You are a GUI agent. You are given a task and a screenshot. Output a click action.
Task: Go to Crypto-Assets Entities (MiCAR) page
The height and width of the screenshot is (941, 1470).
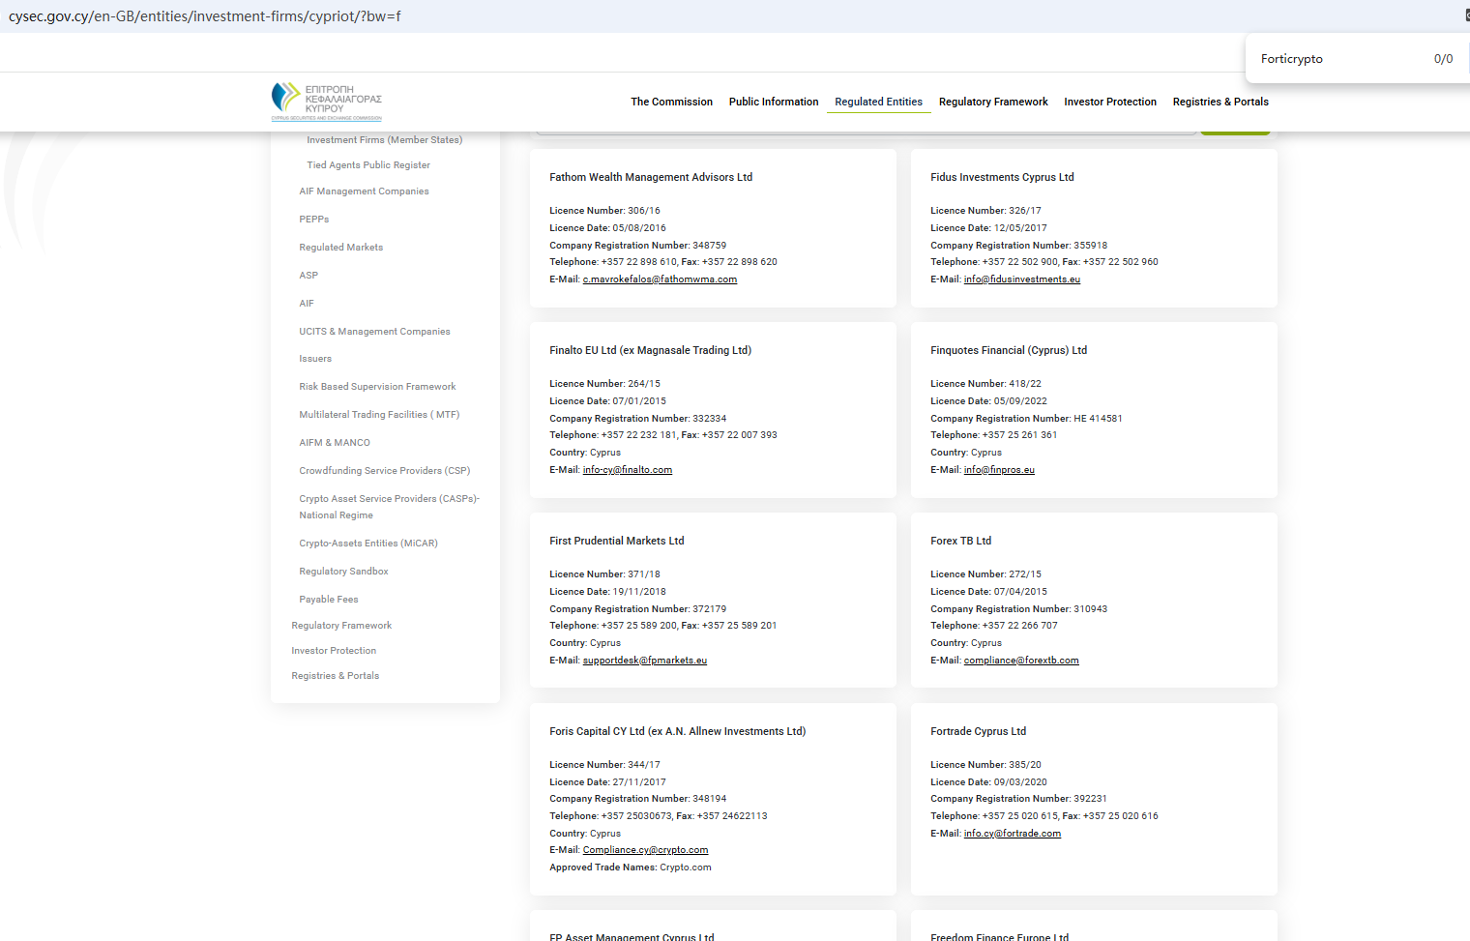(x=367, y=544)
